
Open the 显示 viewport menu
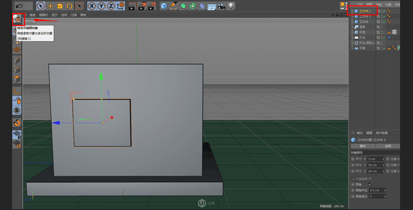[55, 15]
